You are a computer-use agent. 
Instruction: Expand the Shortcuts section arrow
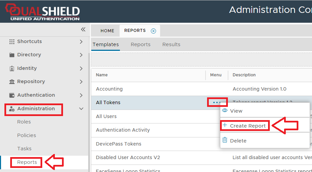pyautogui.click(x=81, y=42)
